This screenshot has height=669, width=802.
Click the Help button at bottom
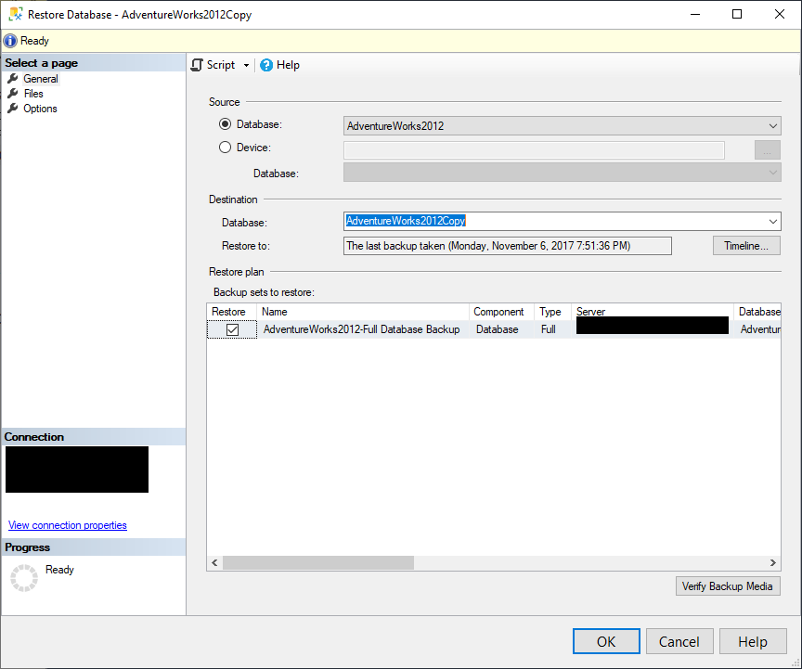(x=753, y=641)
